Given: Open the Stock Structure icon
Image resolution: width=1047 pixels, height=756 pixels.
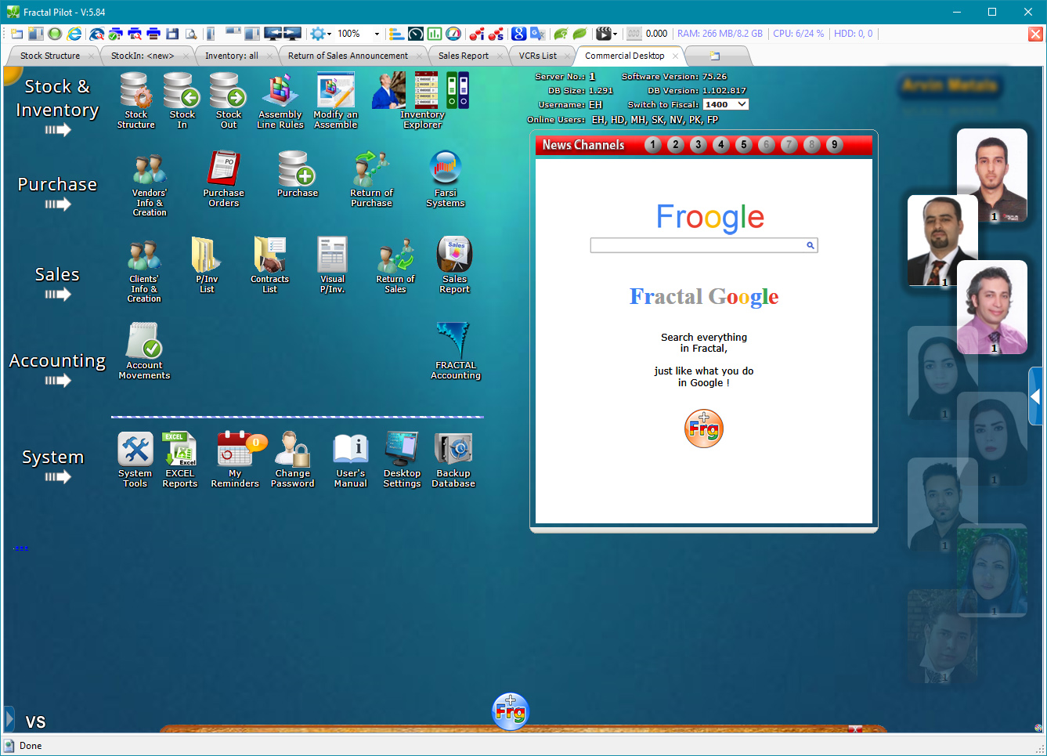Looking at the screenshot, I should tap(135, 100).
